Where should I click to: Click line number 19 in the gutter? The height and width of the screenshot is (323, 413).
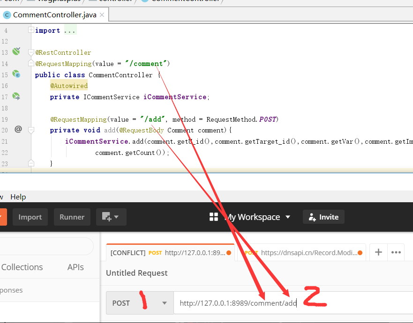(5, 119)
